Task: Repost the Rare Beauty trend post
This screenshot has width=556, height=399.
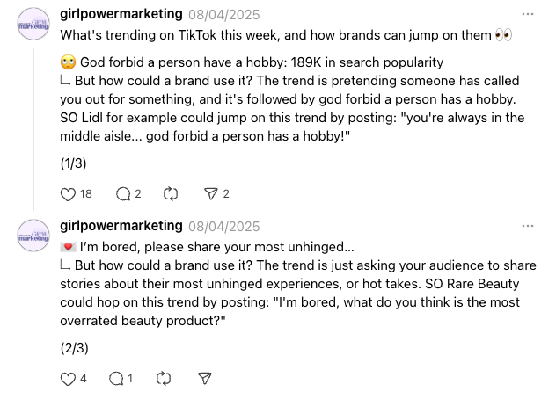Action: click(163, 379)
